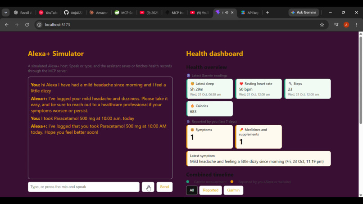View site information icon

[x=39, y=25]
